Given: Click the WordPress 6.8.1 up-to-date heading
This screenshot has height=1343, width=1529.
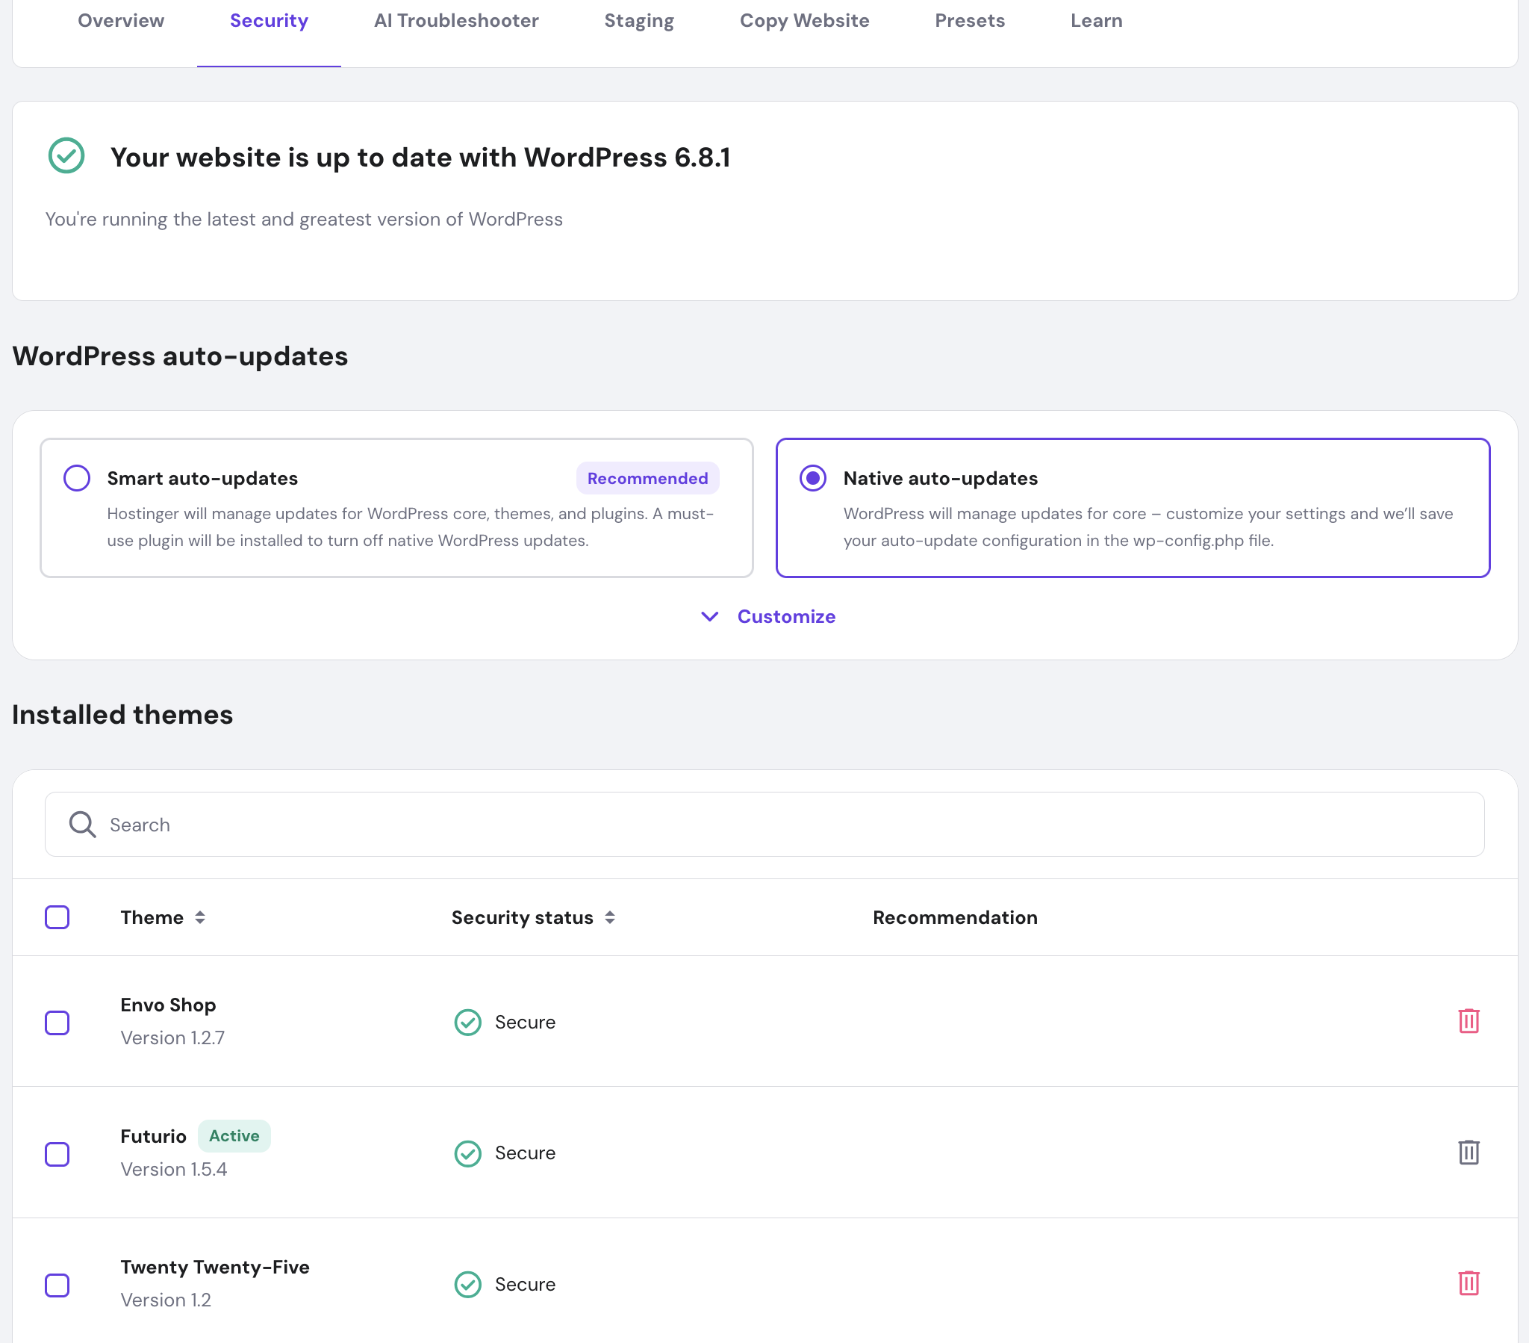Looking at the screenshot, I should click(420, 157).
